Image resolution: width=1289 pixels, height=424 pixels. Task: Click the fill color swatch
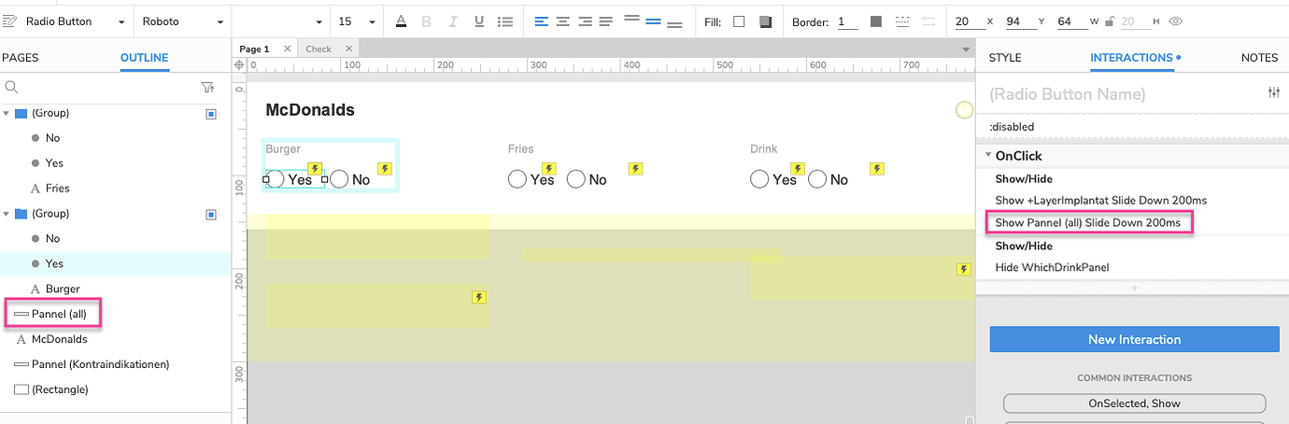pyautogui.click(x=739, y=21)
